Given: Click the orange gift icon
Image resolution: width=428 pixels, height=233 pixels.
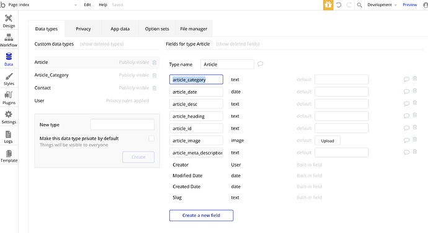Looking at the screenshot, I should [x=328, y=5].
